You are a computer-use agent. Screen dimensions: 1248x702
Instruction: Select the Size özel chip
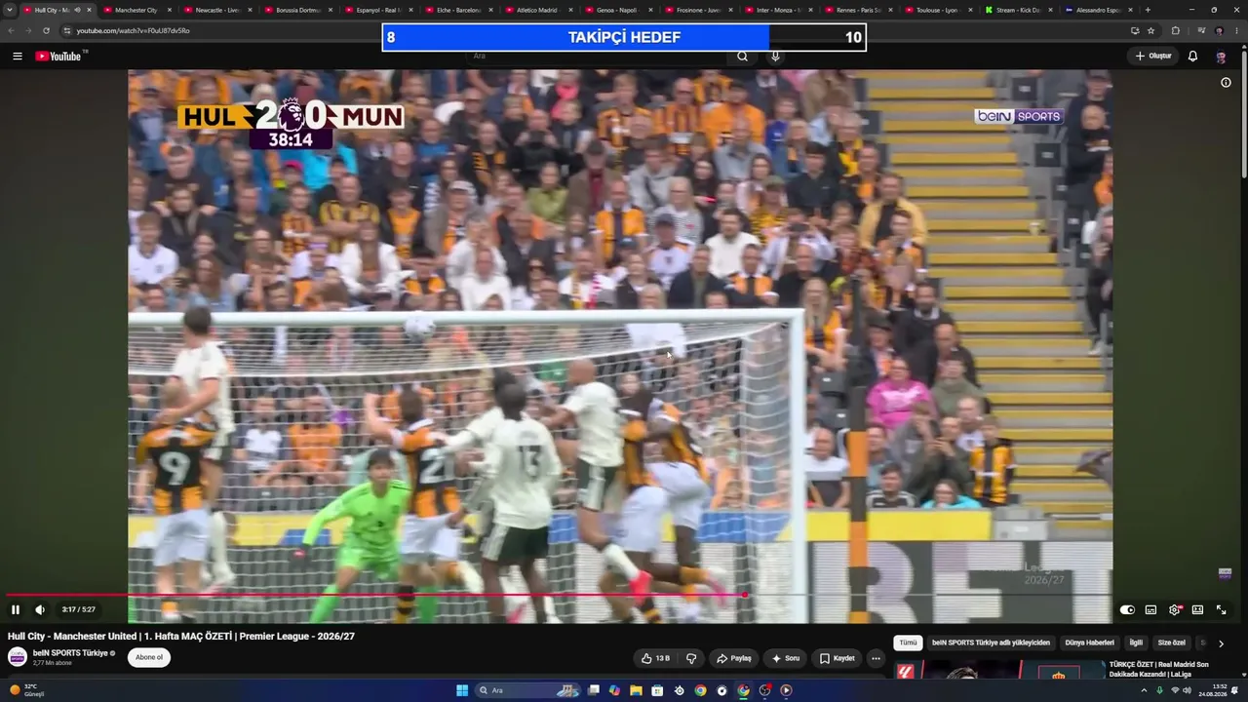coord(1172,643)
